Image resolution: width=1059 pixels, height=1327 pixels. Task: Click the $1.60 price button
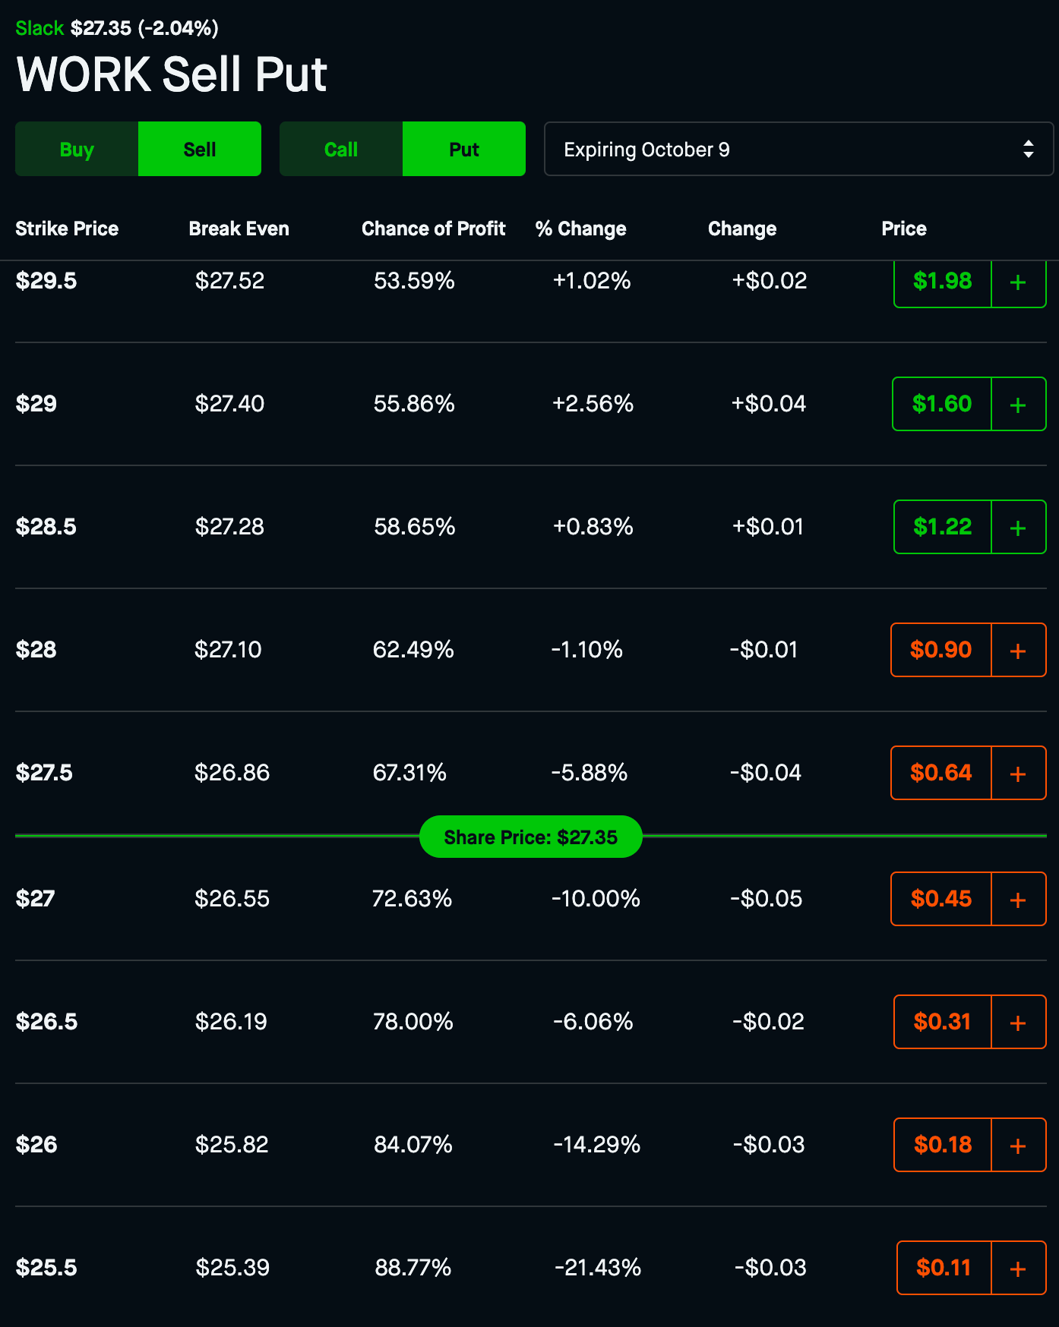pyautogui.click(x=942, y=404)
